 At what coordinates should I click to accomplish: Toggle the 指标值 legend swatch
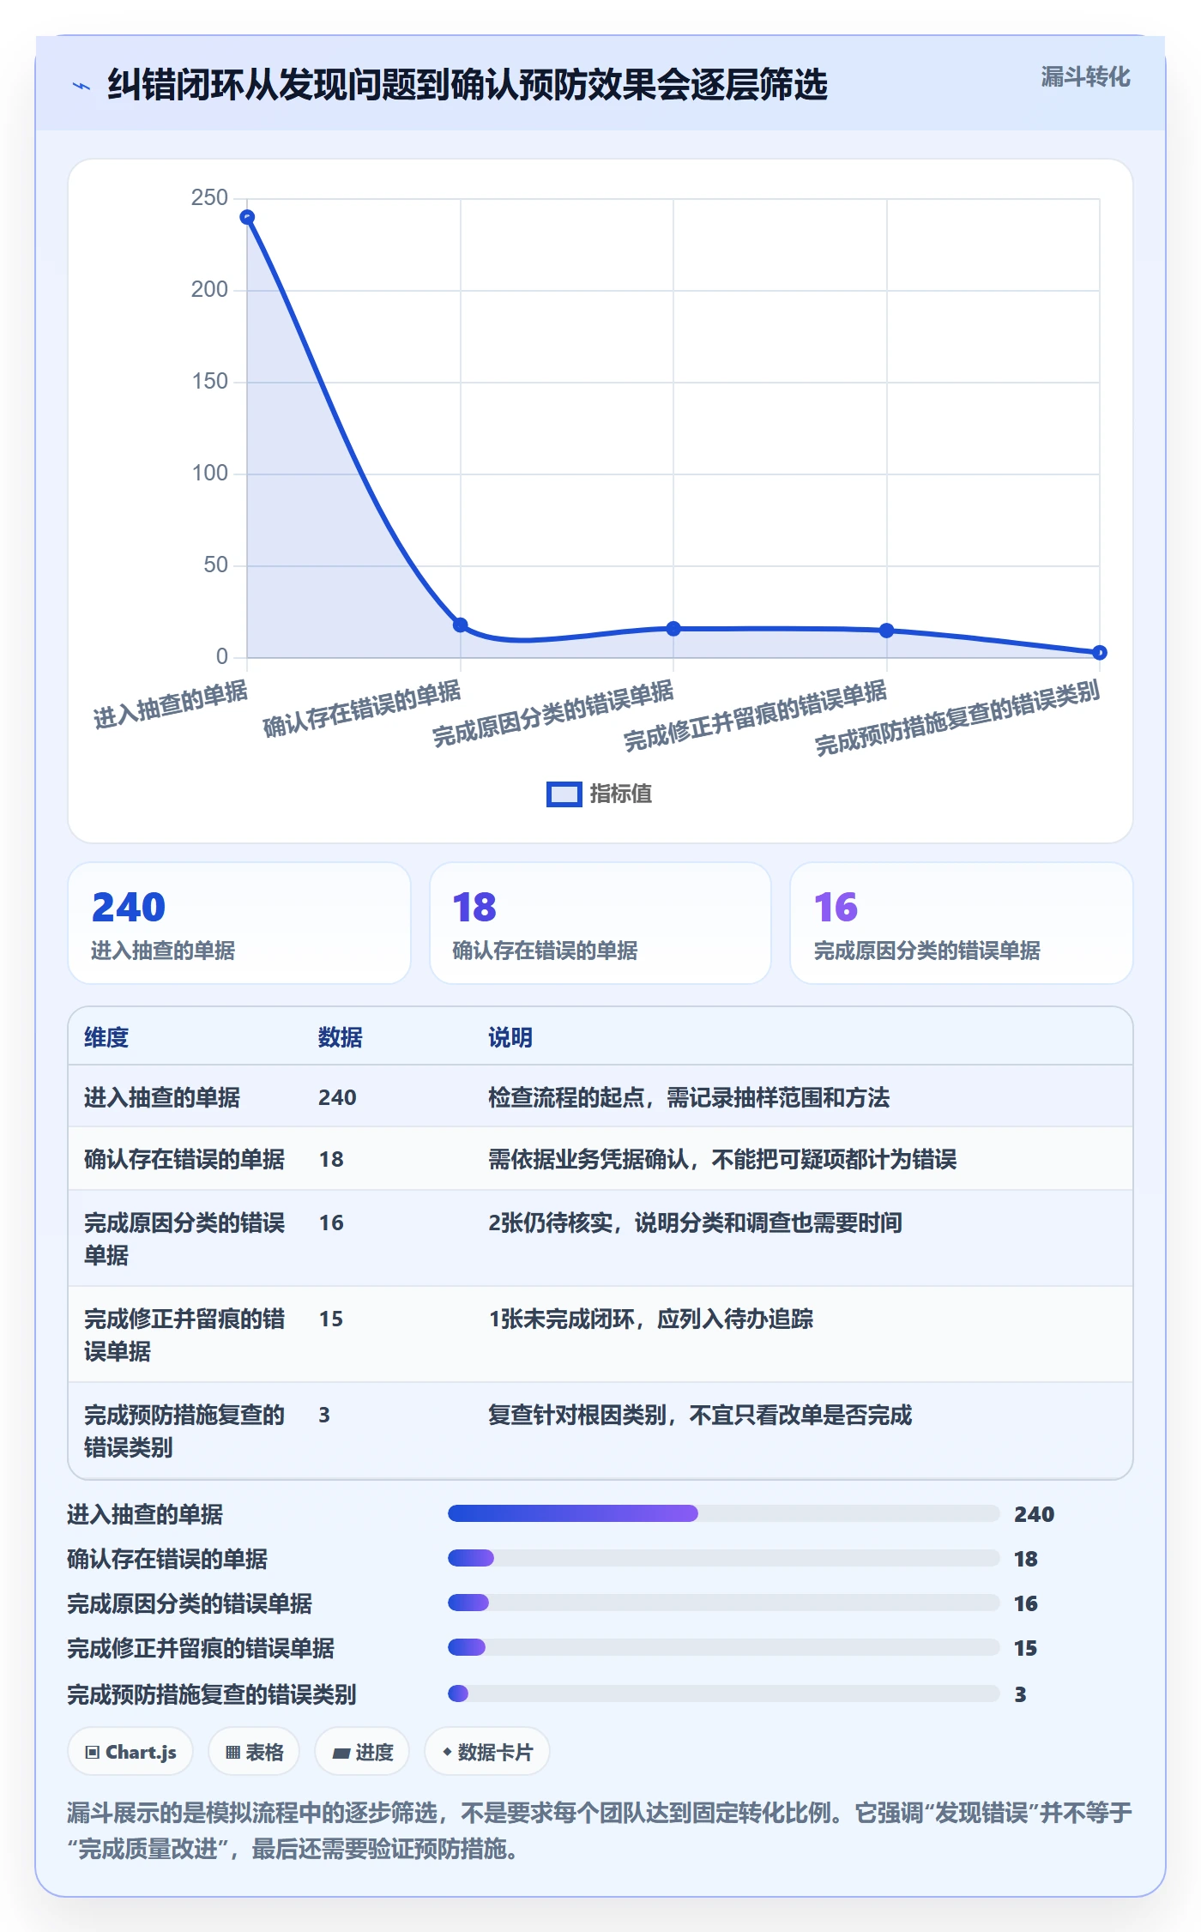point(564,794)
